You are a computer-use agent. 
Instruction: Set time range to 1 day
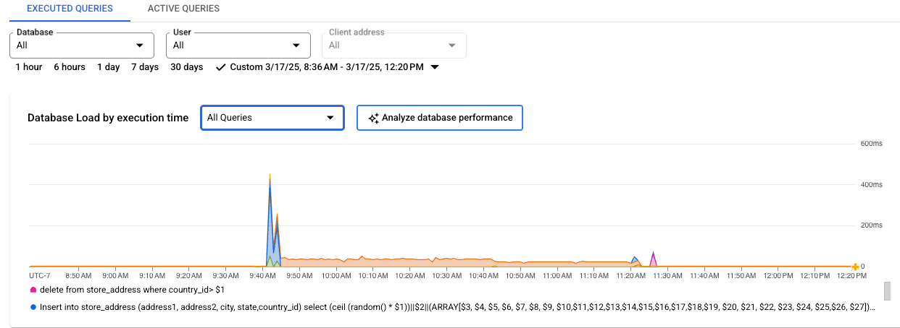(109, 67)
